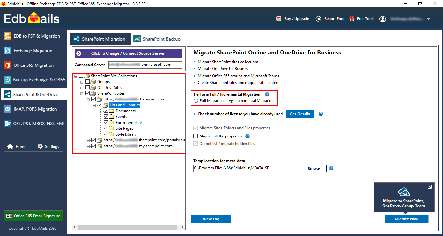This screenshot has width=443, height=236.
Task: Click help icon next to Get Details
Action: [x=321, y=114]
